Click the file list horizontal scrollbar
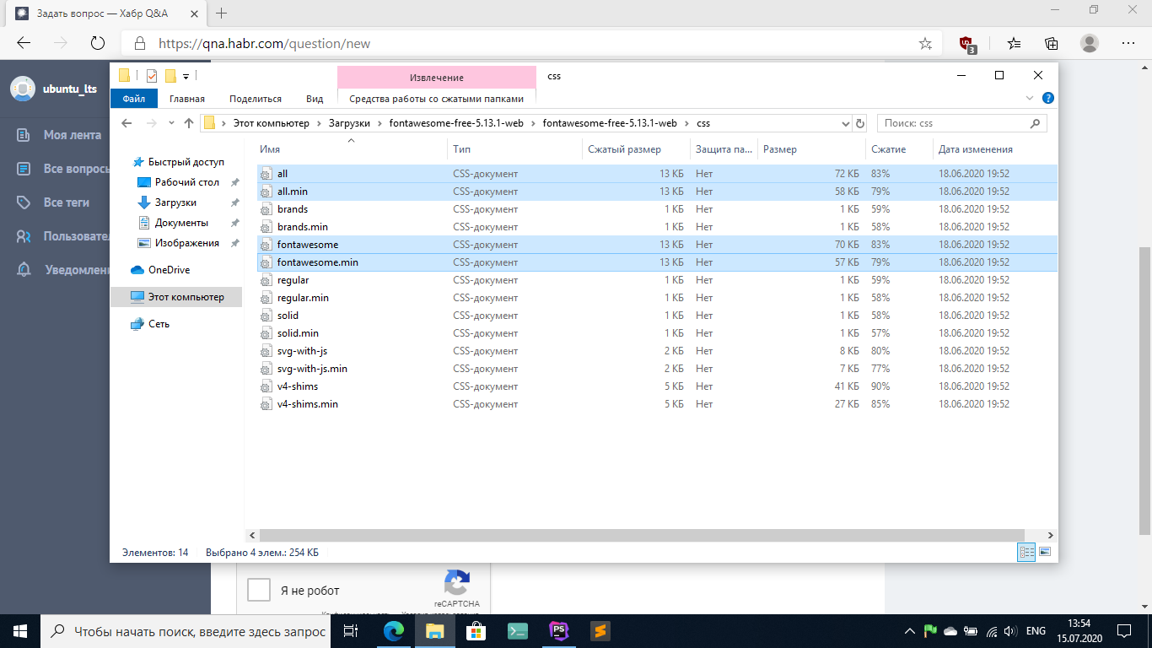The image size is (1152, 648). click(640, 535)
